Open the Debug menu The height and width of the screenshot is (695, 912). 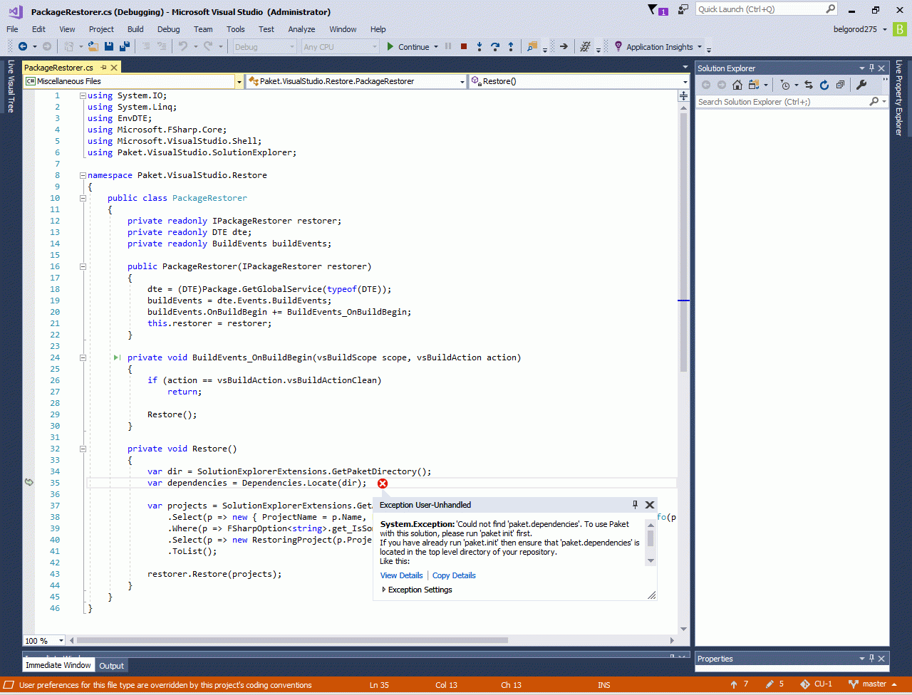tap(168, 29)
